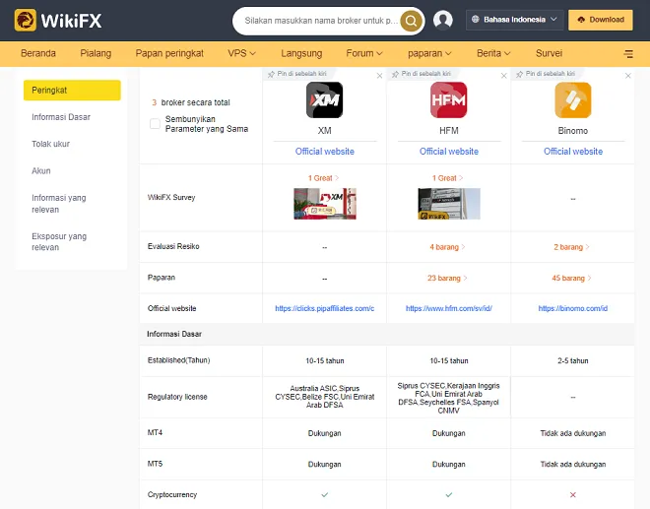
Task: Click HFM's cryptocurrency green check mark
Action: click(x=448, y=494)
